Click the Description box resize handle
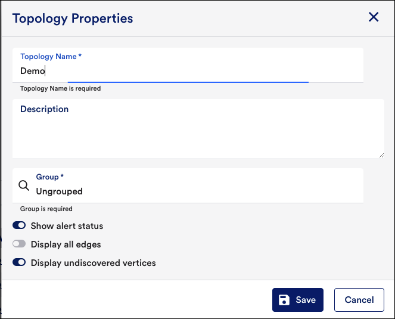 [x=381, y=156]
